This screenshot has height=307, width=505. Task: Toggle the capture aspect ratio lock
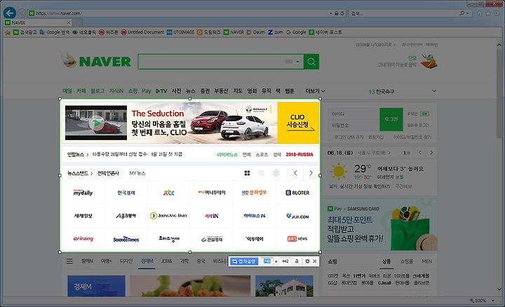[297, 261]
